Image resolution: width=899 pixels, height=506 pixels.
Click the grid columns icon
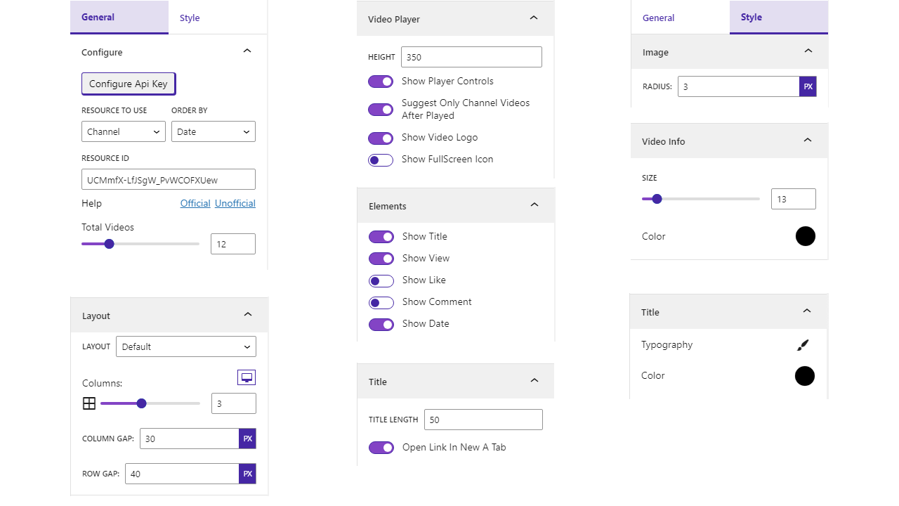[89, 403]
